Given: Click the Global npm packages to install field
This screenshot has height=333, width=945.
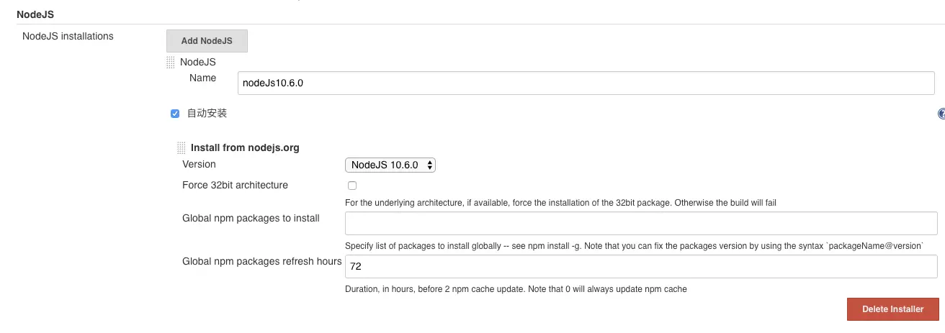Looking at the screenshot, I should (641, 223).
